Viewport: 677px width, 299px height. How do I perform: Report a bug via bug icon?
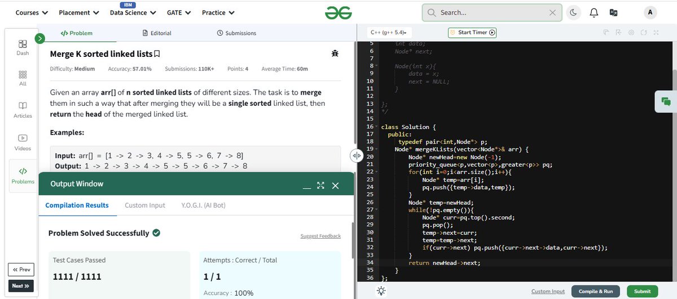click(x=335, y=53)
